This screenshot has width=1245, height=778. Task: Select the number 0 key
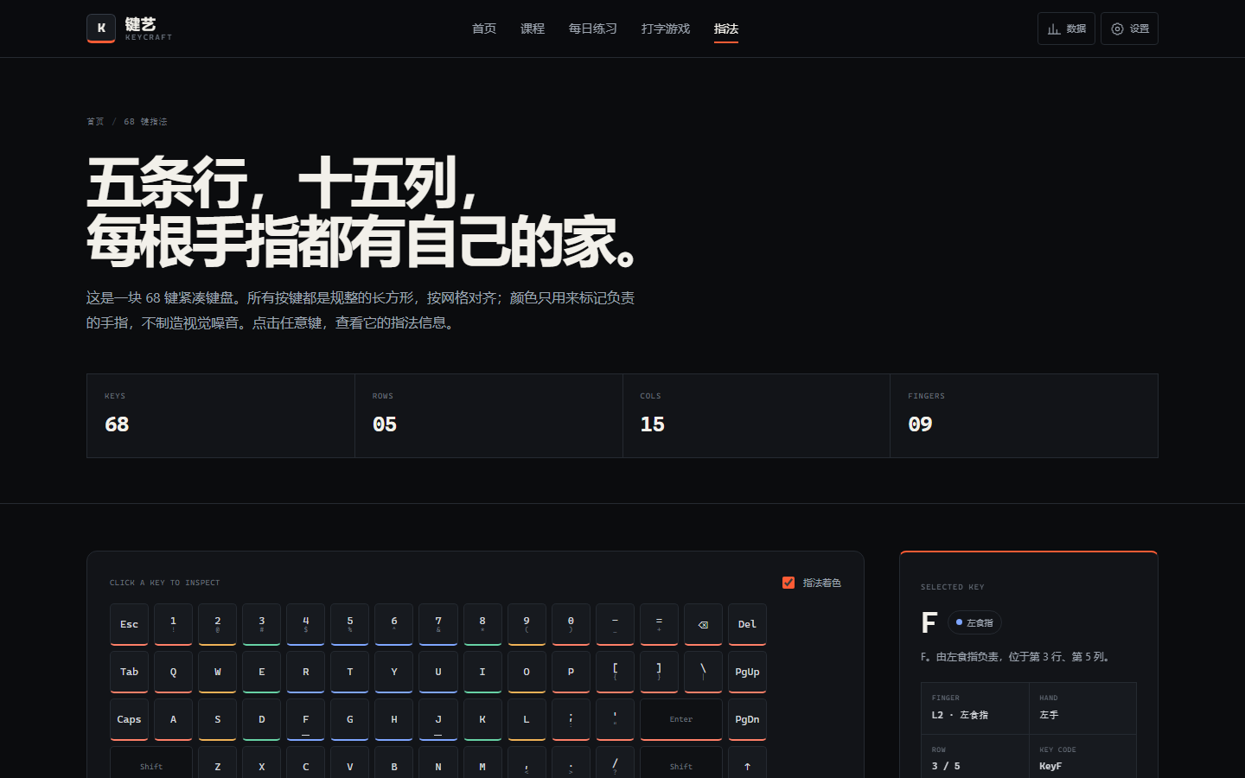tap(571, 624)
